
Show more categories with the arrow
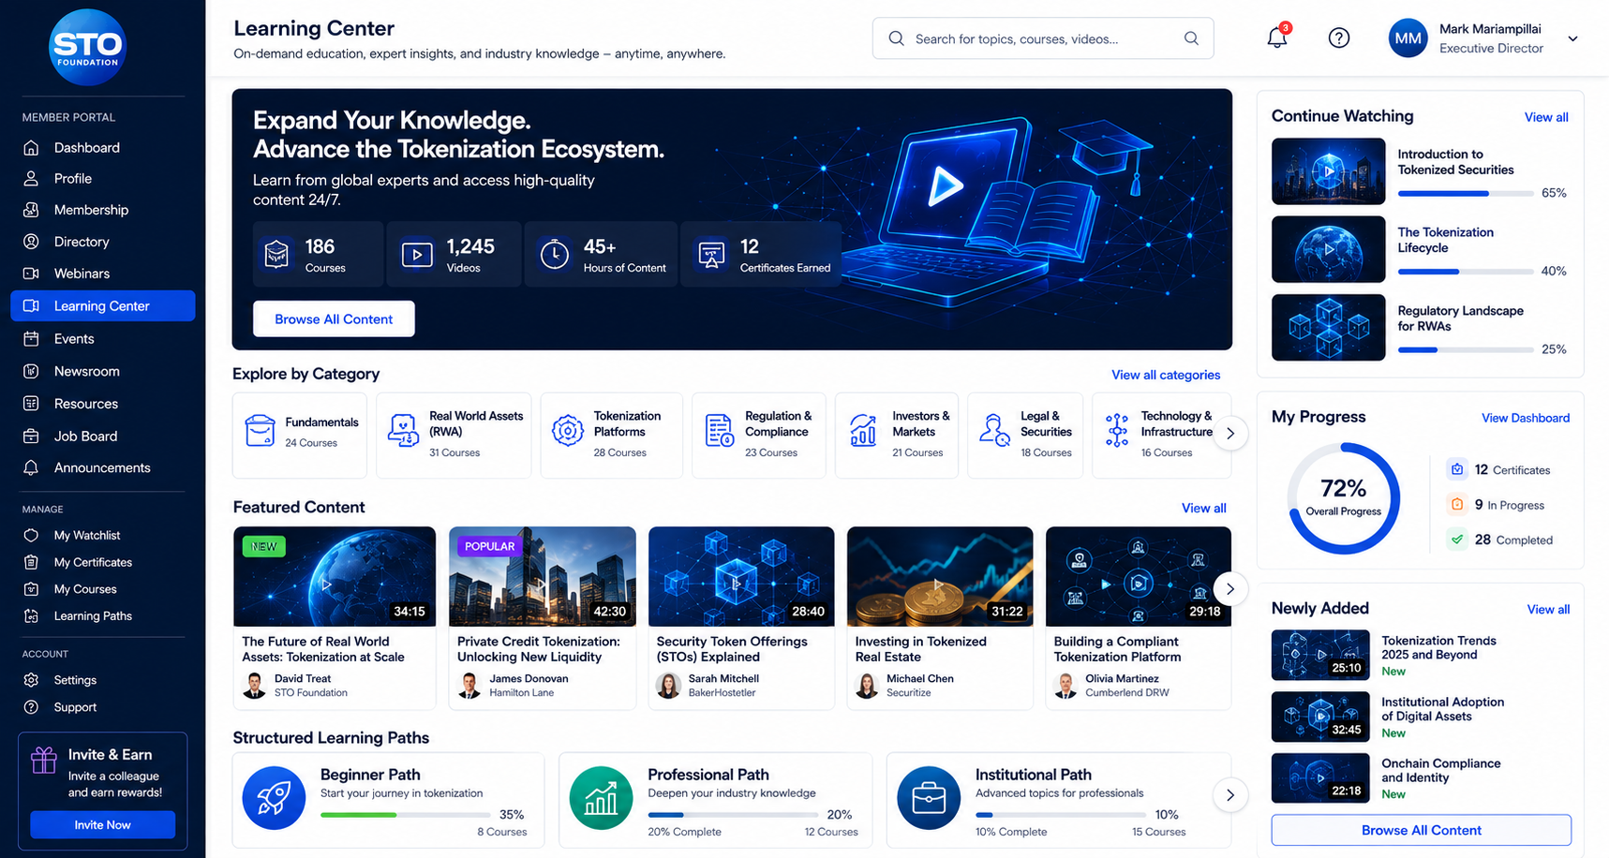(x=1230, y=434)
